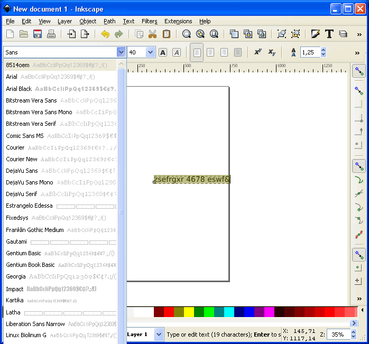
Task: Zoom to fit selection icon
Action: pyautogui.click(x=187, y=34)
